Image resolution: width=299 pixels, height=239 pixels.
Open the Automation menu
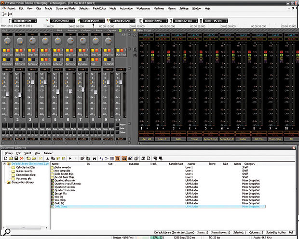tap(126, 8)
